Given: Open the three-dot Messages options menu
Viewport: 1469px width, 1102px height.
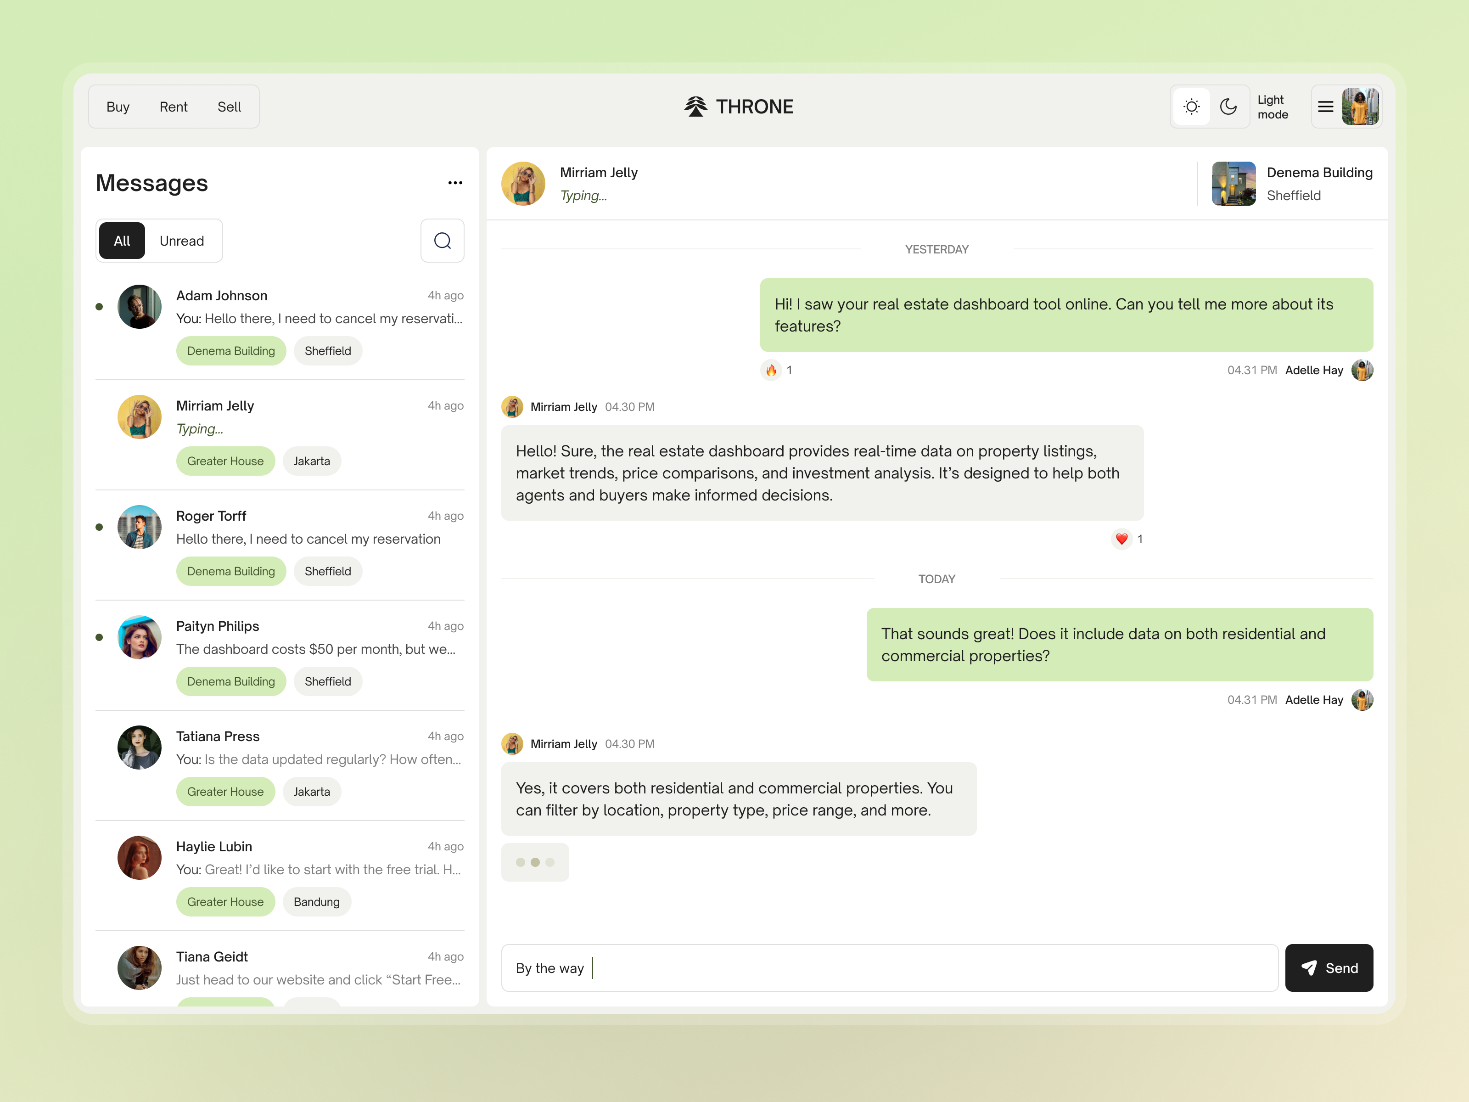Looking at the screenshot, I should tap(455, 183).
